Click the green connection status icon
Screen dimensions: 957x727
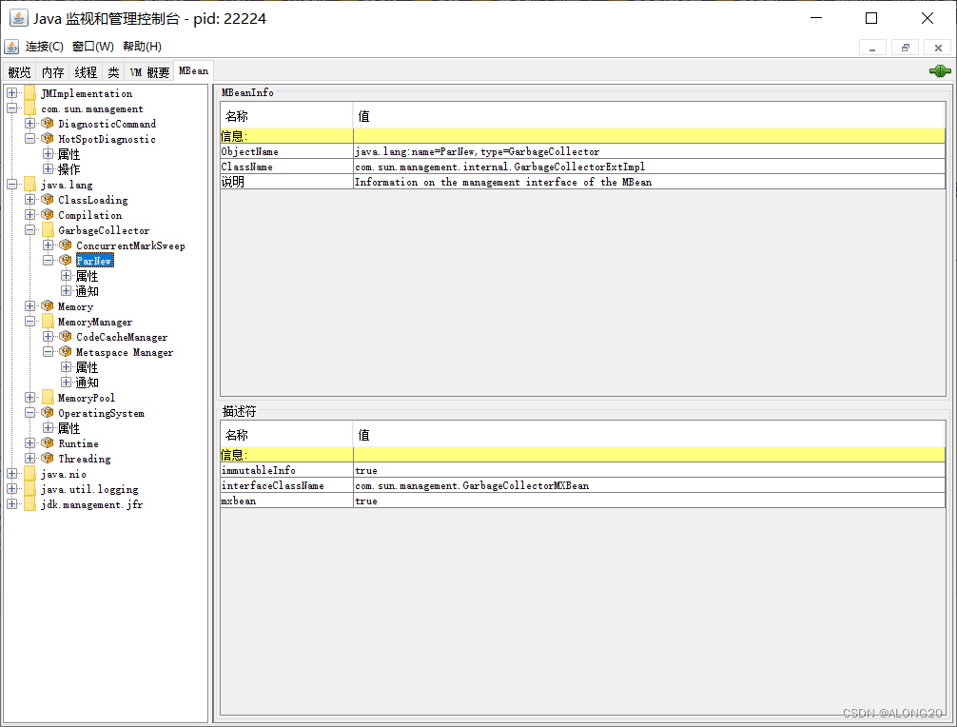point(940,70)
